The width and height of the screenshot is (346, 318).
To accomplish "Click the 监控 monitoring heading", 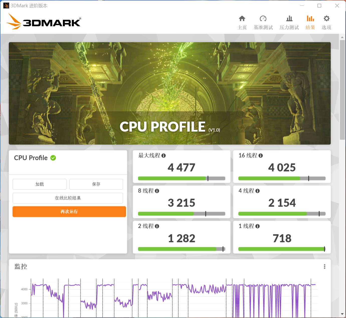I will point(21,266).
